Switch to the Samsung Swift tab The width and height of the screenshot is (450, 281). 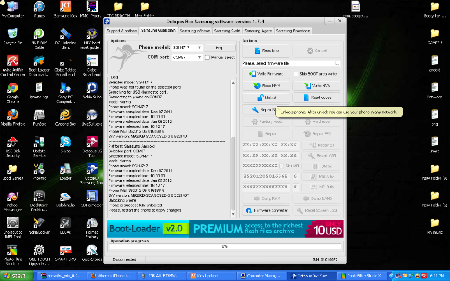[x=227, y=31]
